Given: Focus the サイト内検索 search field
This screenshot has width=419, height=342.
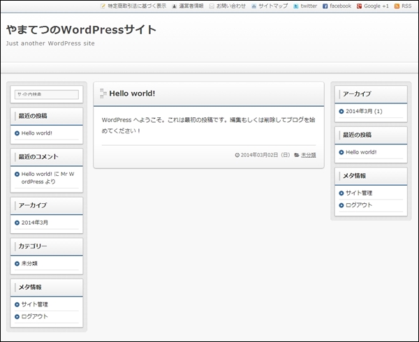Looking at the screenshot, I should [x=47, y=94].
